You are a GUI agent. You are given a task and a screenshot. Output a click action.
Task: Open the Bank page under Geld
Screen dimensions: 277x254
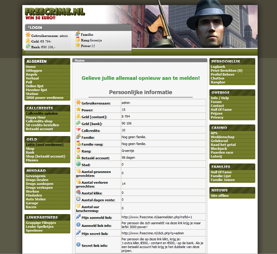(x=30, y=152)
